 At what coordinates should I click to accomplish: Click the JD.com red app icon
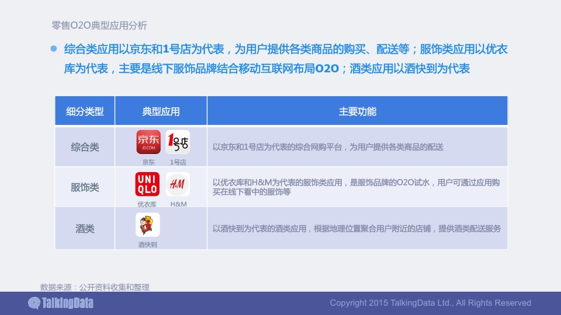click(x=148, y=142)
